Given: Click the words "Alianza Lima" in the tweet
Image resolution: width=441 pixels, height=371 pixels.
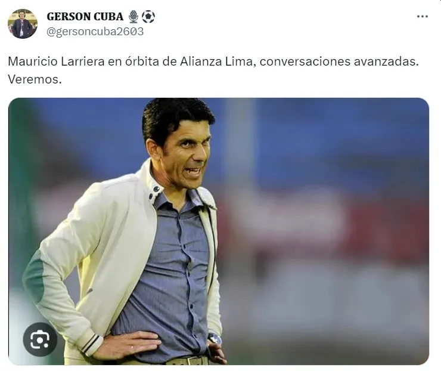Looking at the screenshot, I should coord(216,61).
